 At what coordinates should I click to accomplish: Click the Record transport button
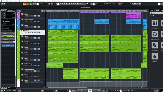(99, 91)
